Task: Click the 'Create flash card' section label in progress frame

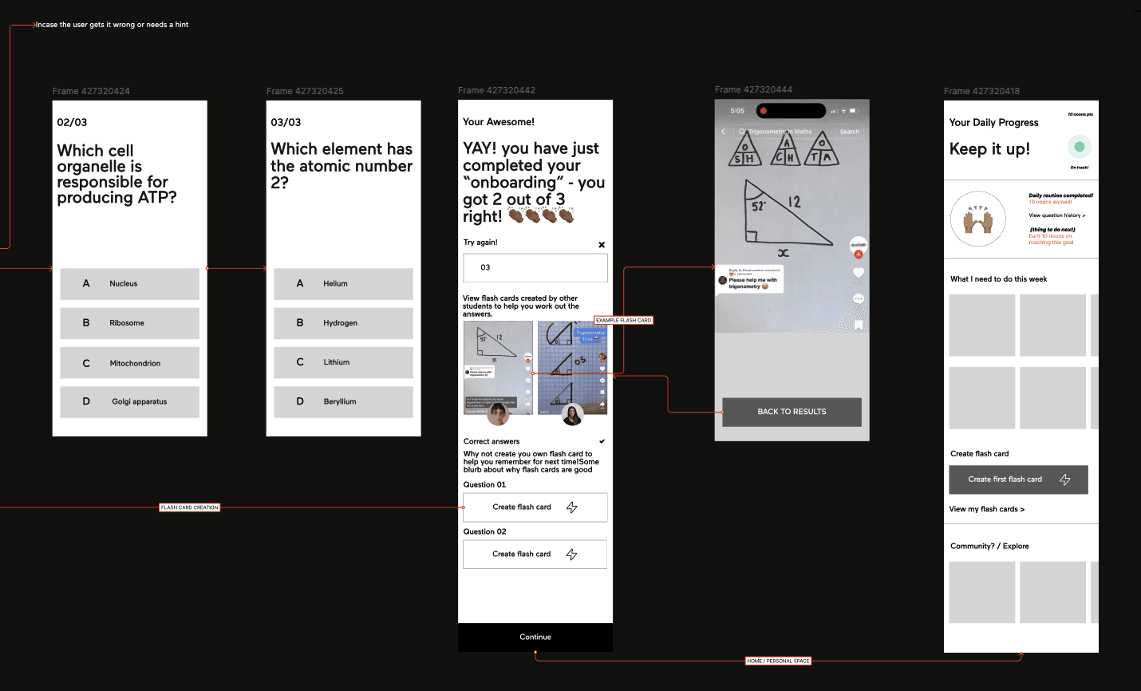Action: (979, 454)
